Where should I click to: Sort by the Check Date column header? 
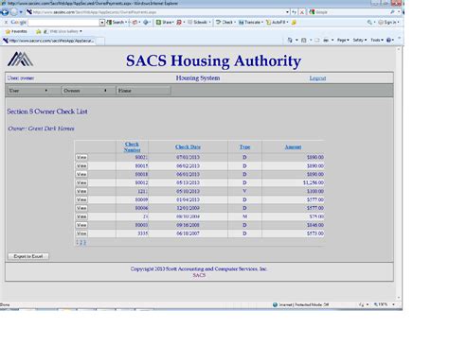pos(188,147)
